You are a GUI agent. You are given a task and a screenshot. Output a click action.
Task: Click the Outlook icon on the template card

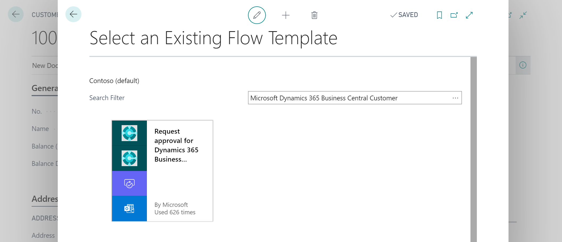click(x=129, y=208)
